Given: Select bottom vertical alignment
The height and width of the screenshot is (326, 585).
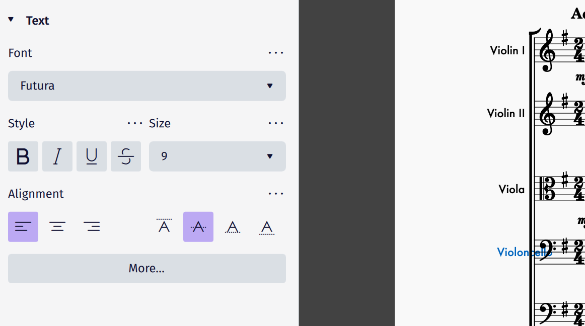Looking at the screenshot, I should (267, 226).
